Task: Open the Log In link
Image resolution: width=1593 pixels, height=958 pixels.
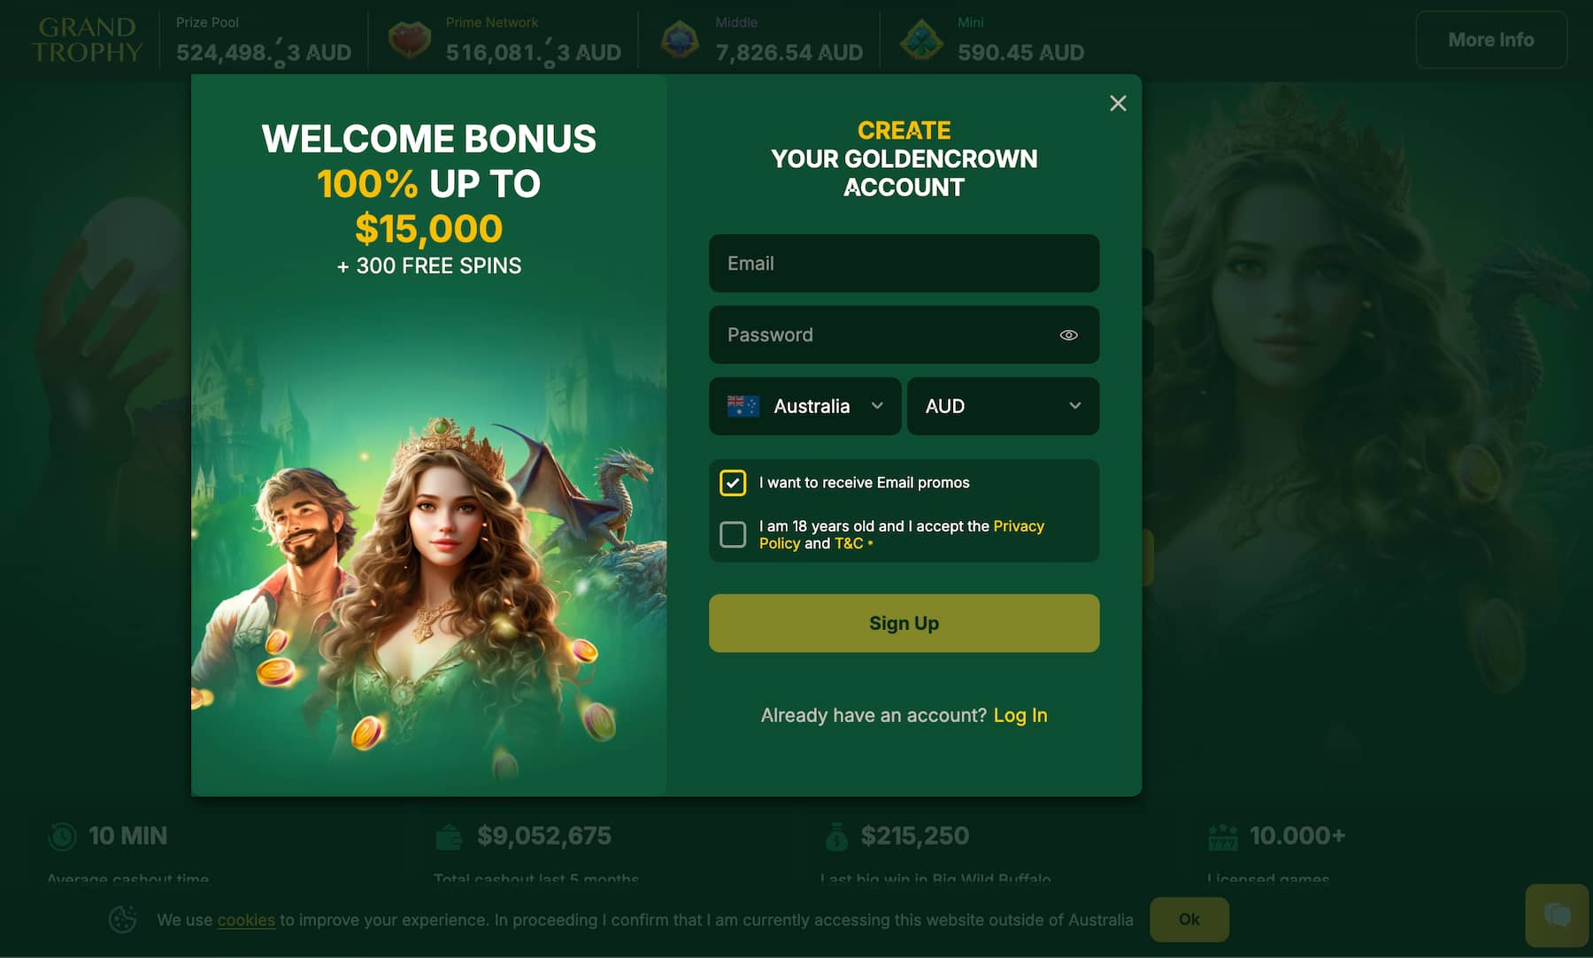Action: click(1020, 716)
